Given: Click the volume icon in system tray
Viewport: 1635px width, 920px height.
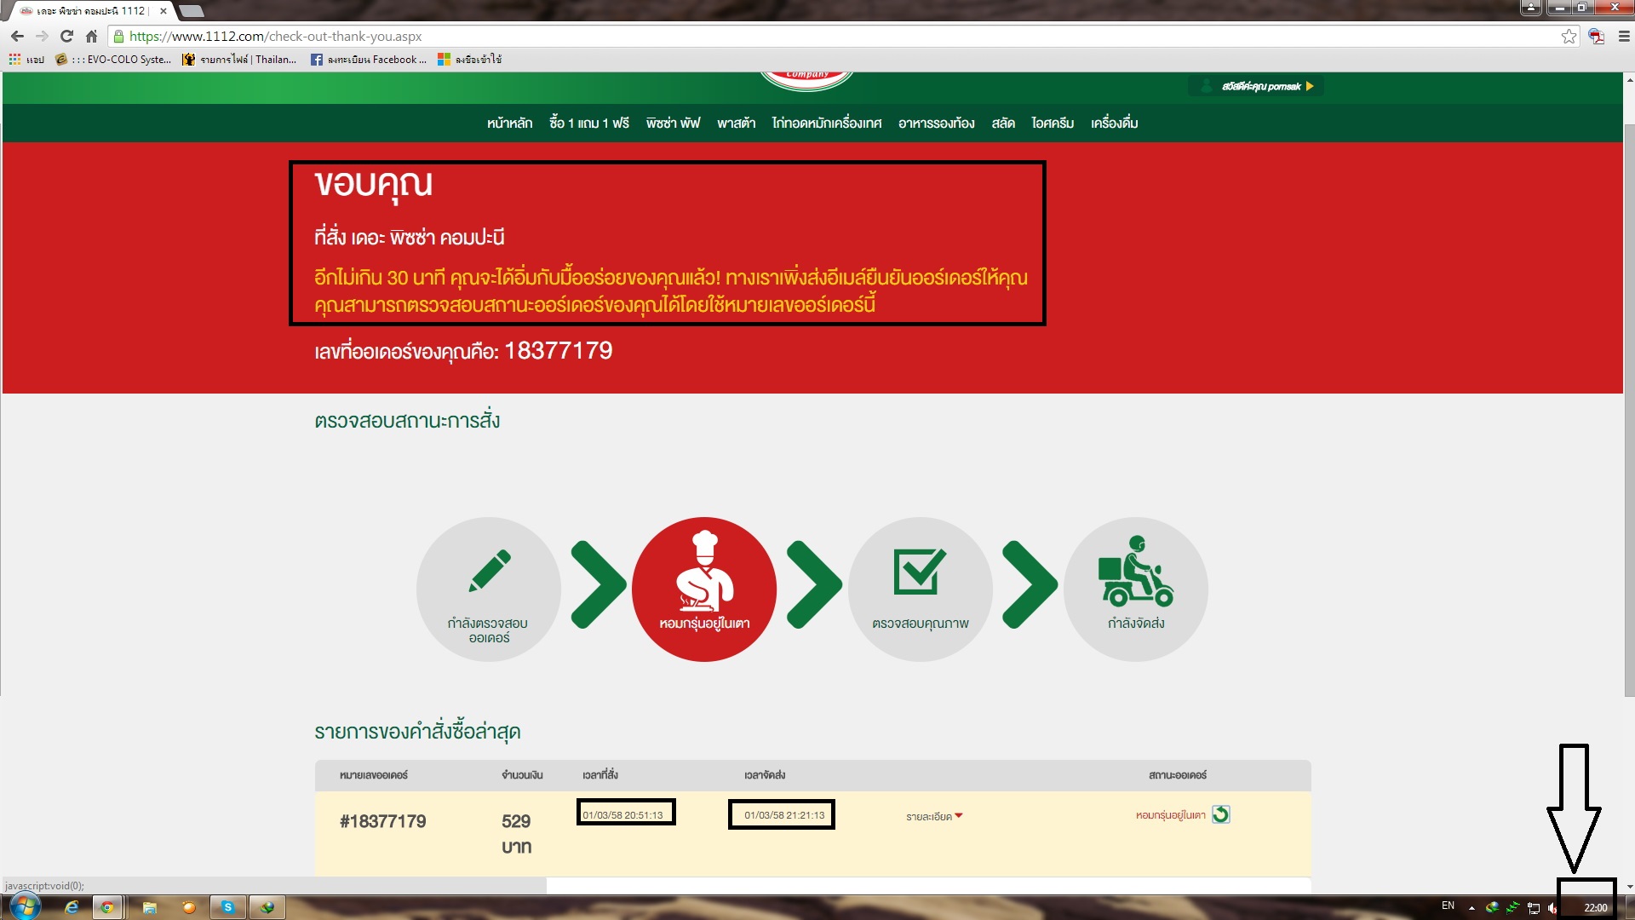Looking at the screenshot, I should tap(1552, 908).
